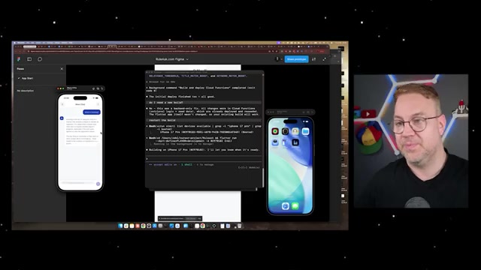The height and width of the screenshot is (270, 481).
Task: Click the No description text
Action: [x=26, y=91]
